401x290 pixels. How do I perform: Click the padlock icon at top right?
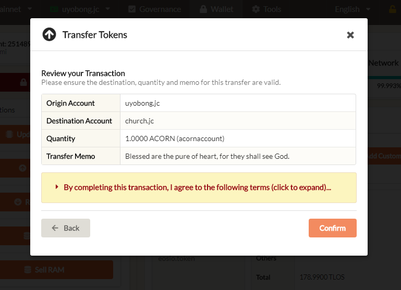[x=393, y=9]
